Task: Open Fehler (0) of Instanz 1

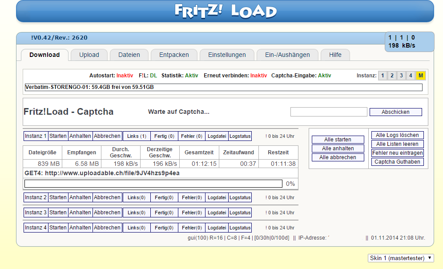Action: click(x=192, y=136)
